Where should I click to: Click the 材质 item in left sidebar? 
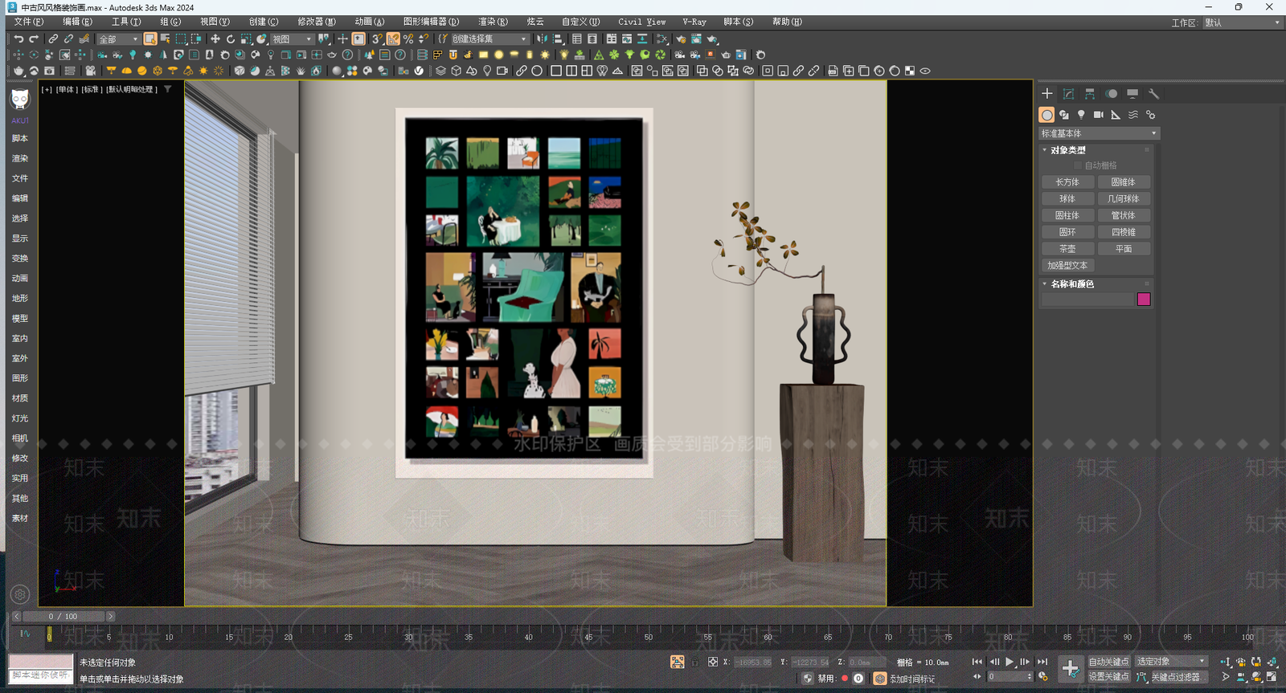[20, 398]
